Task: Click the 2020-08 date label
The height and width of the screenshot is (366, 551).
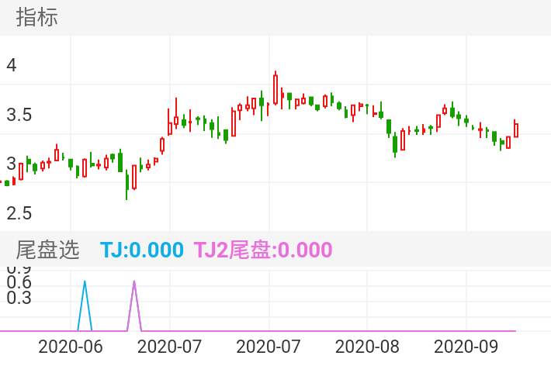Action: pos(367,344)
